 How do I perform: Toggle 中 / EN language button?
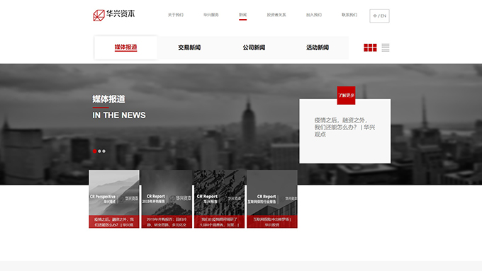tap(379, 16)
